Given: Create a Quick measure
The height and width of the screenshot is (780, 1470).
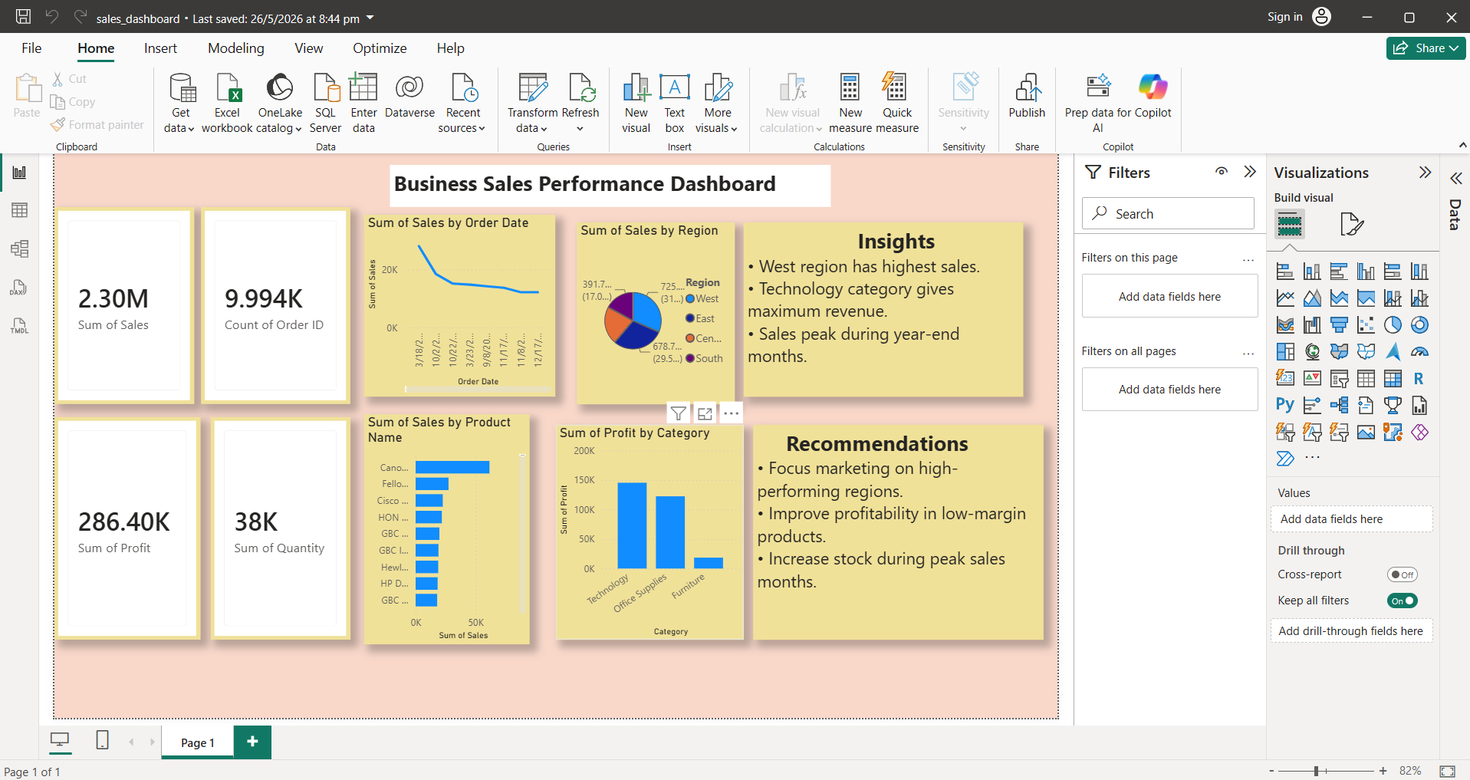Looking at the screenshot, I should pyautogui.click(x=897, y=103).
